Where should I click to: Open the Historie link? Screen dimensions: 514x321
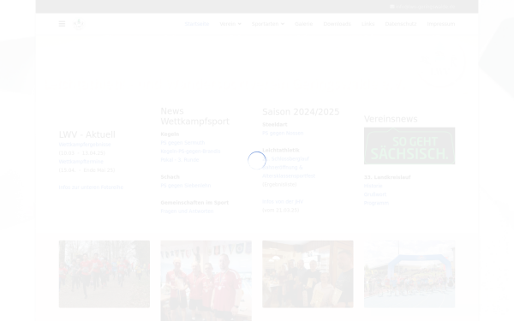[373, 186]
